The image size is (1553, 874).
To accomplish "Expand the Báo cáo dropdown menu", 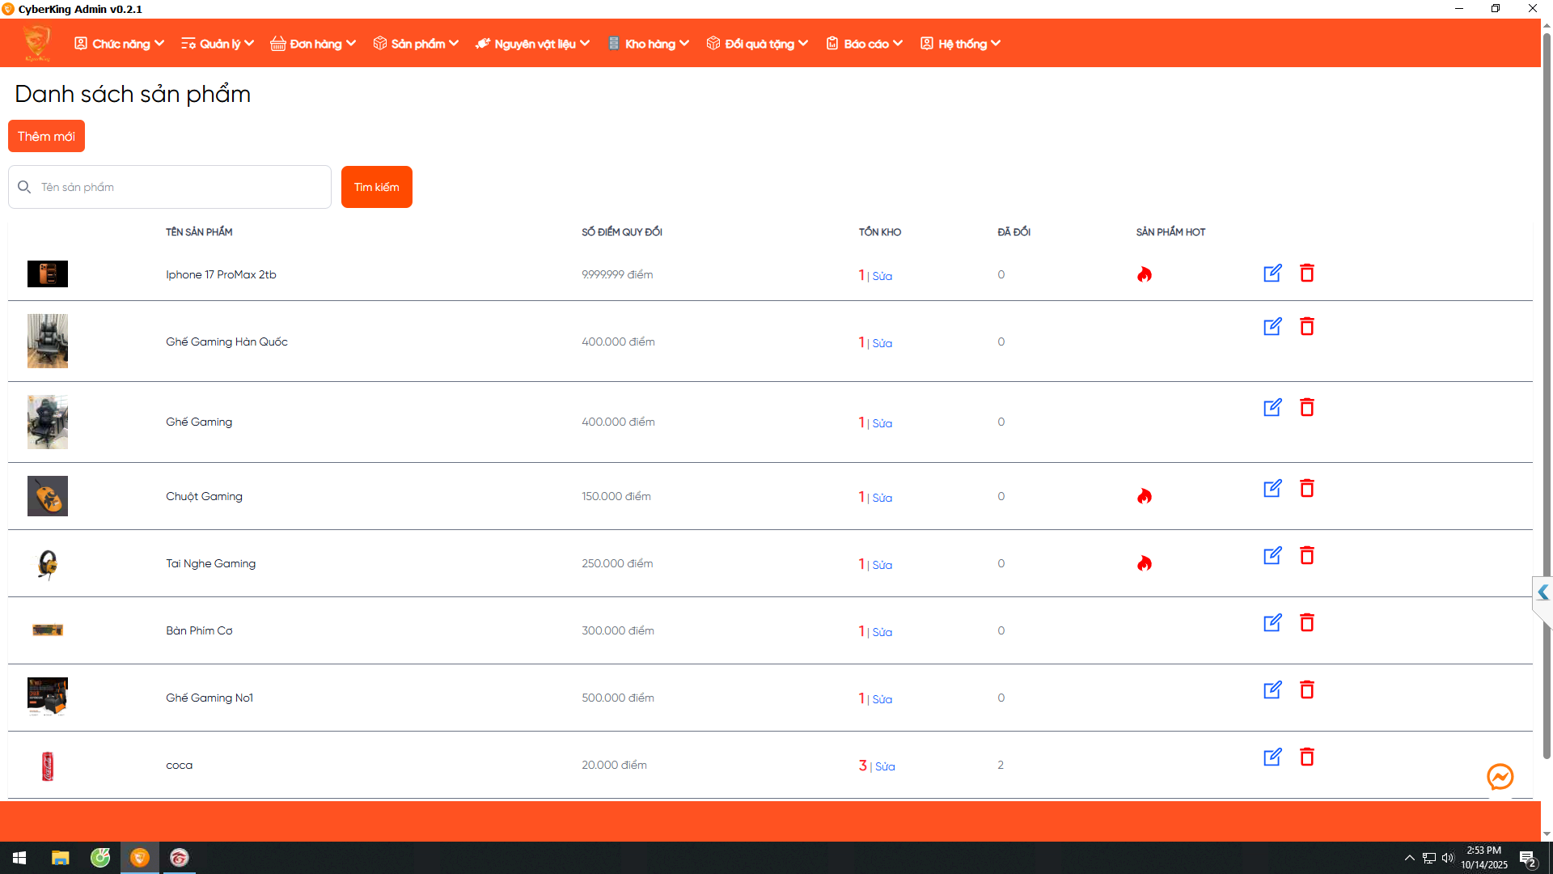I will pyautogui.click(x=865, y=44).
